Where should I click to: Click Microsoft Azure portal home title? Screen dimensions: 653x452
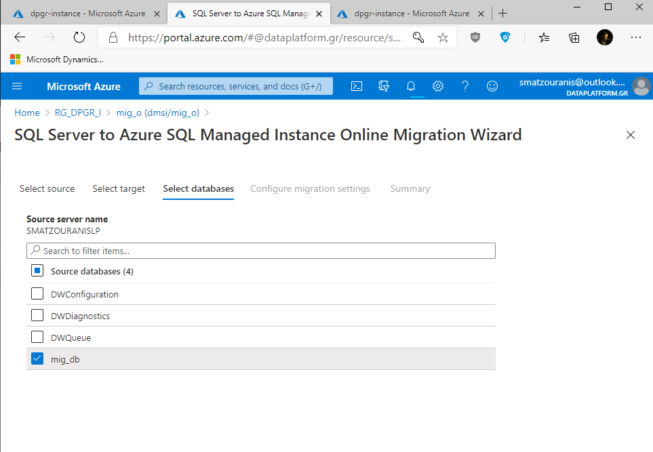(83, 87)
